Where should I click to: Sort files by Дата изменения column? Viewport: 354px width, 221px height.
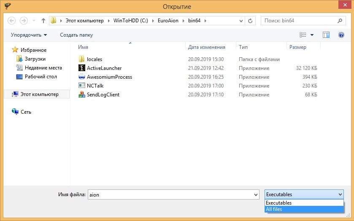pos(207,47)
